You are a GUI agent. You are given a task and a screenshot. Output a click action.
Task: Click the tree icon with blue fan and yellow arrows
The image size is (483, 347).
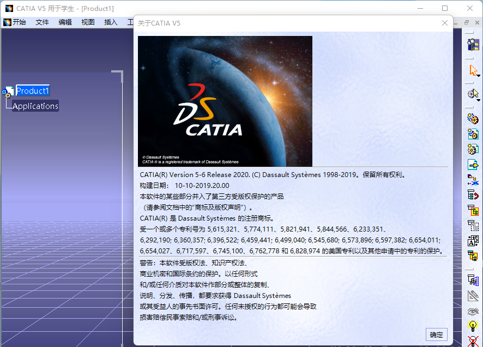[x=473, y=281]
